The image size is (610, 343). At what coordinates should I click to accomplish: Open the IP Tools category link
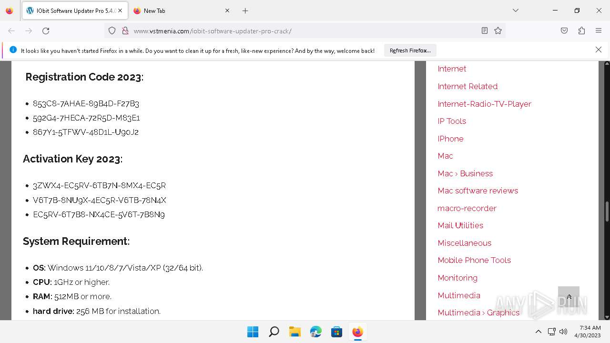[x=452, y=121]
